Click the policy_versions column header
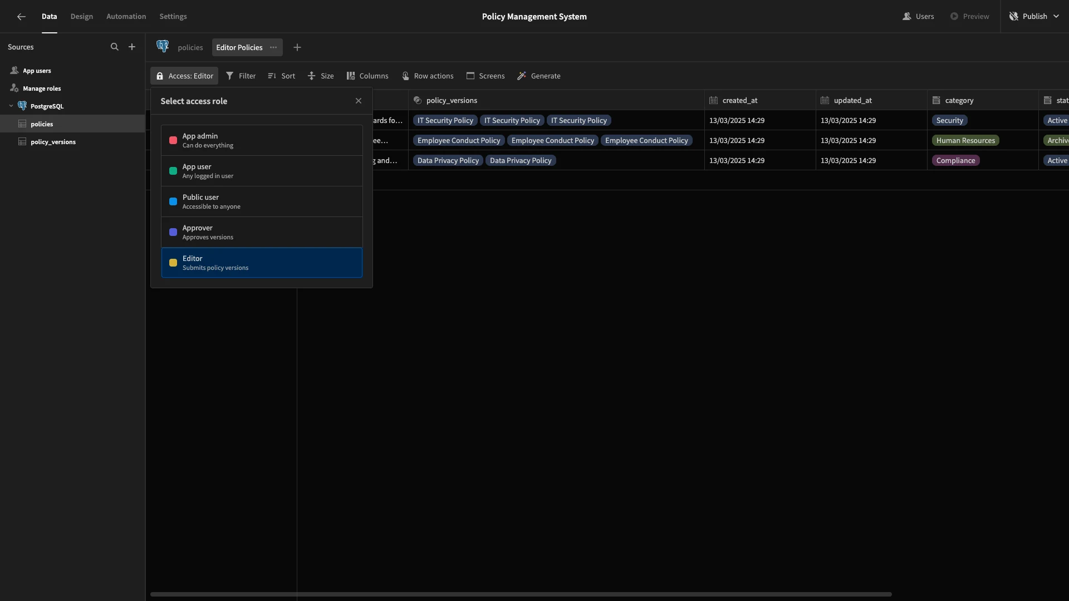 click(556, 101)
